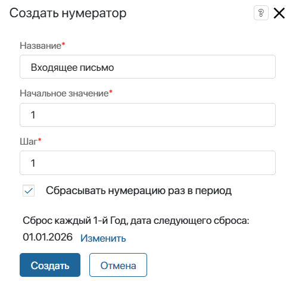Click into the Название input field
Screen dimensions: 296x281
pyautogui.click(x=148, y=67)
